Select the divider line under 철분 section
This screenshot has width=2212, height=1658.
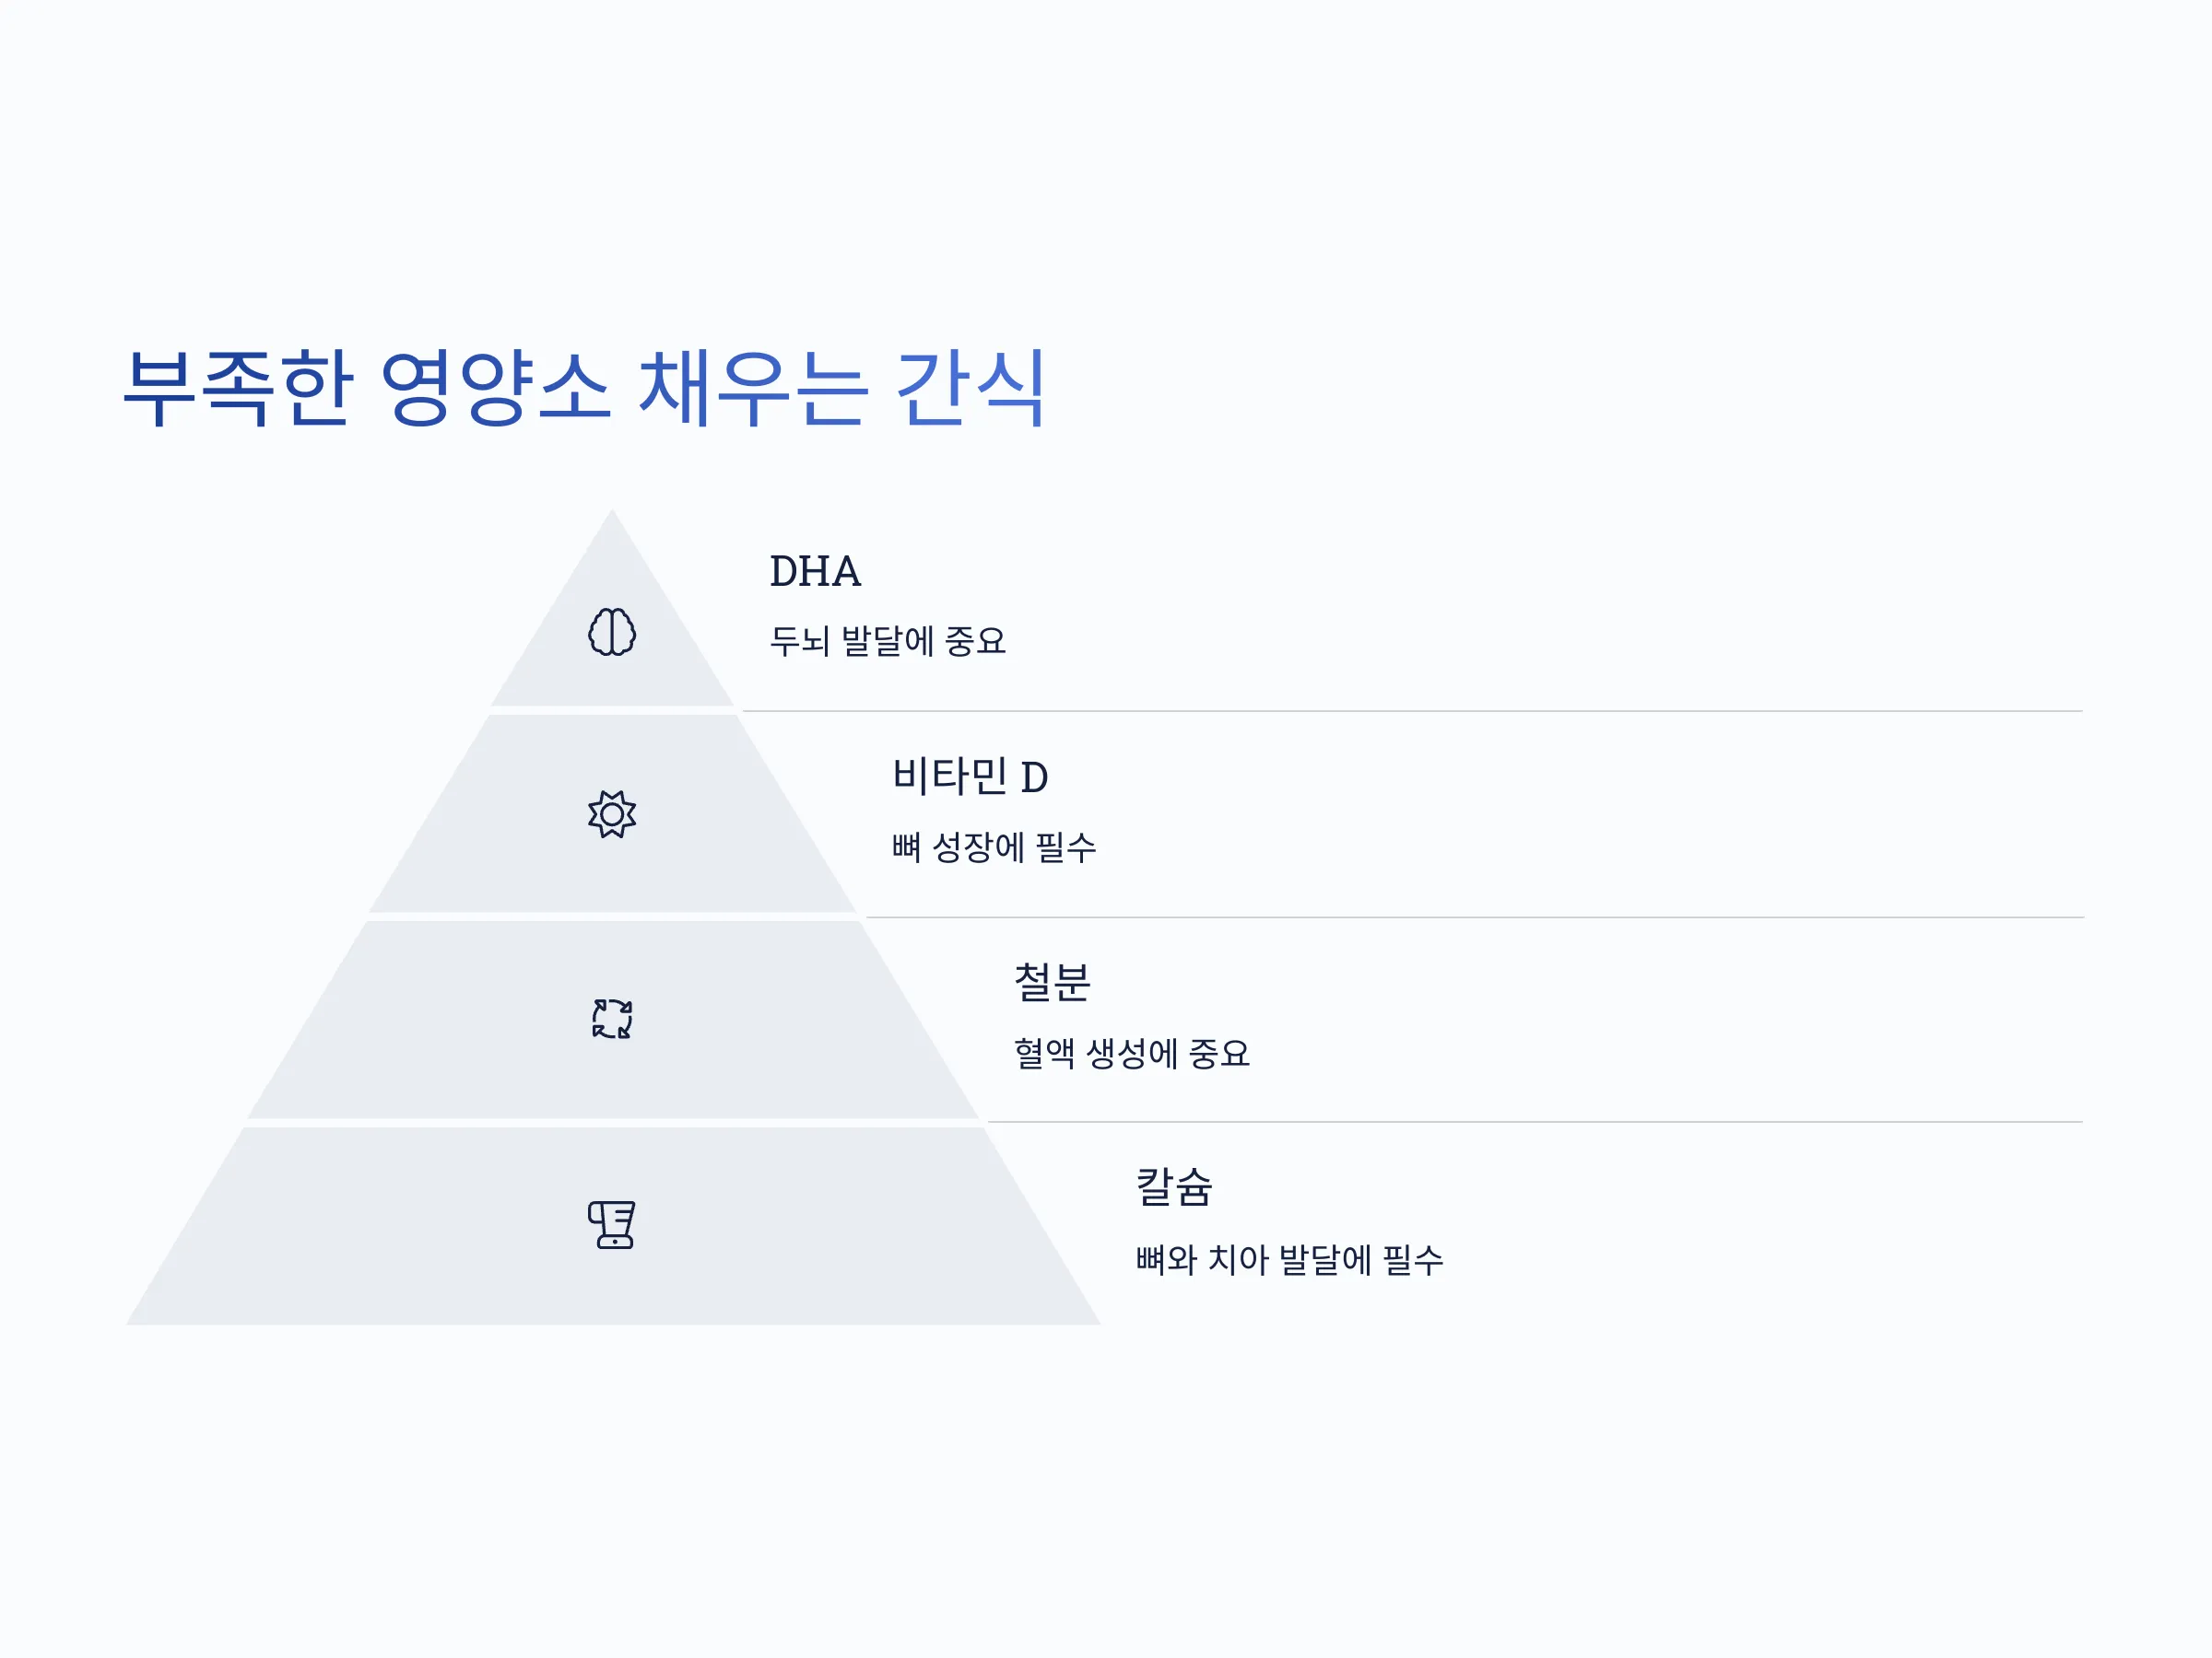(1536, 1122)
